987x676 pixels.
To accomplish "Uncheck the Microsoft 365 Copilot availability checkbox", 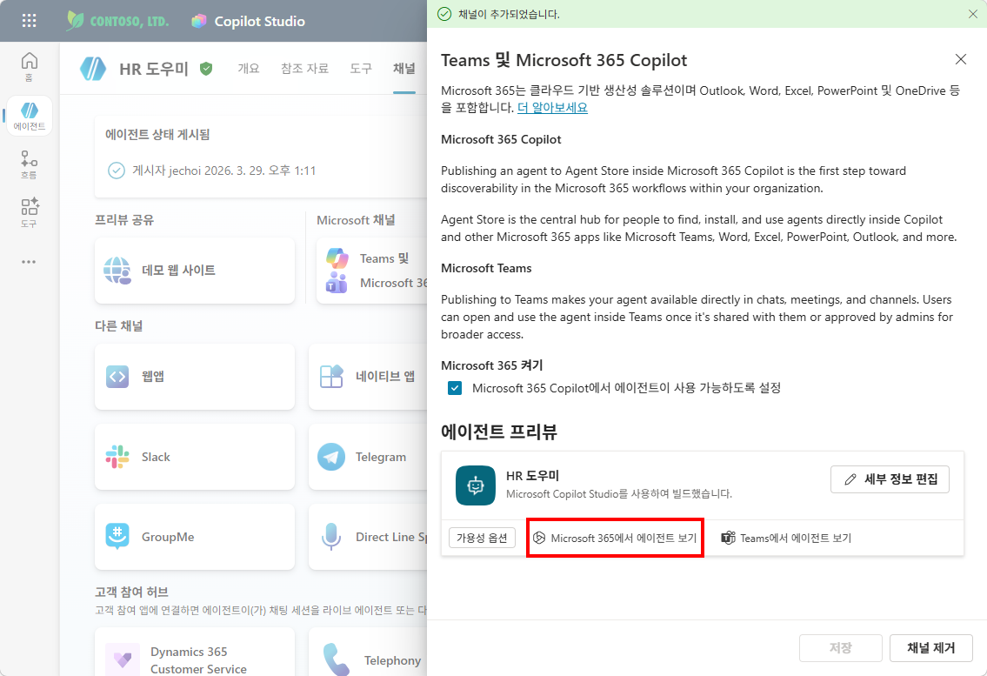I will 455,388.
